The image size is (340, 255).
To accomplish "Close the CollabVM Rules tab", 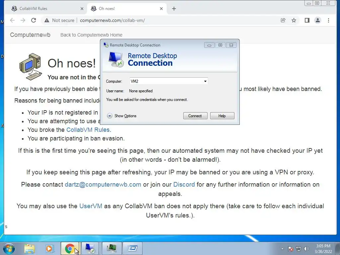I will [82, 9].
